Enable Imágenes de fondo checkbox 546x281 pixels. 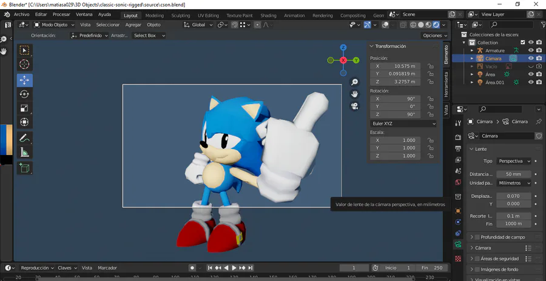[x=477, y=269]
